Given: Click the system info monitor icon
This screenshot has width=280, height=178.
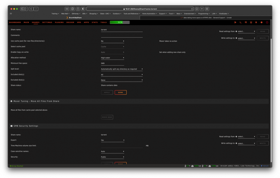Looking at the screenshot, I should (251, 22).
